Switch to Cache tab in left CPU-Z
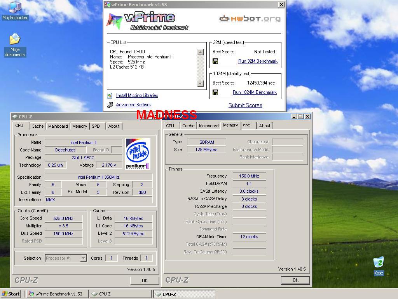This screenshot has height=299, width=398. [x=38, y=126]
